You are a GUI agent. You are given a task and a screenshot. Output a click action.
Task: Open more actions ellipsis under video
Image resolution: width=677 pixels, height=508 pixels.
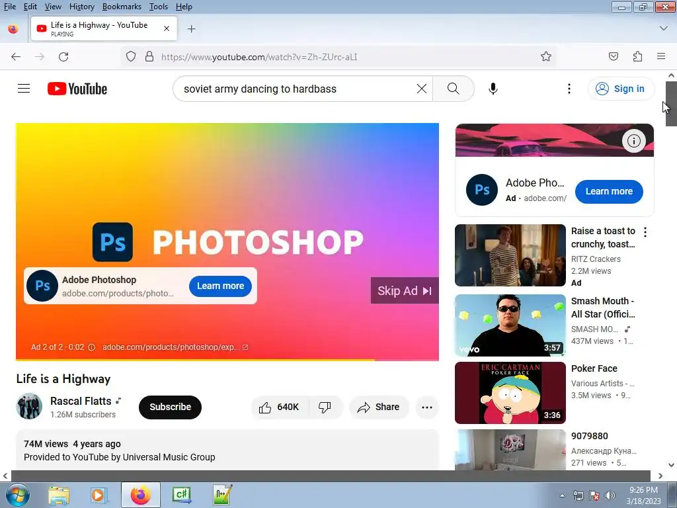pyautogui.click(x=427, y=407)
